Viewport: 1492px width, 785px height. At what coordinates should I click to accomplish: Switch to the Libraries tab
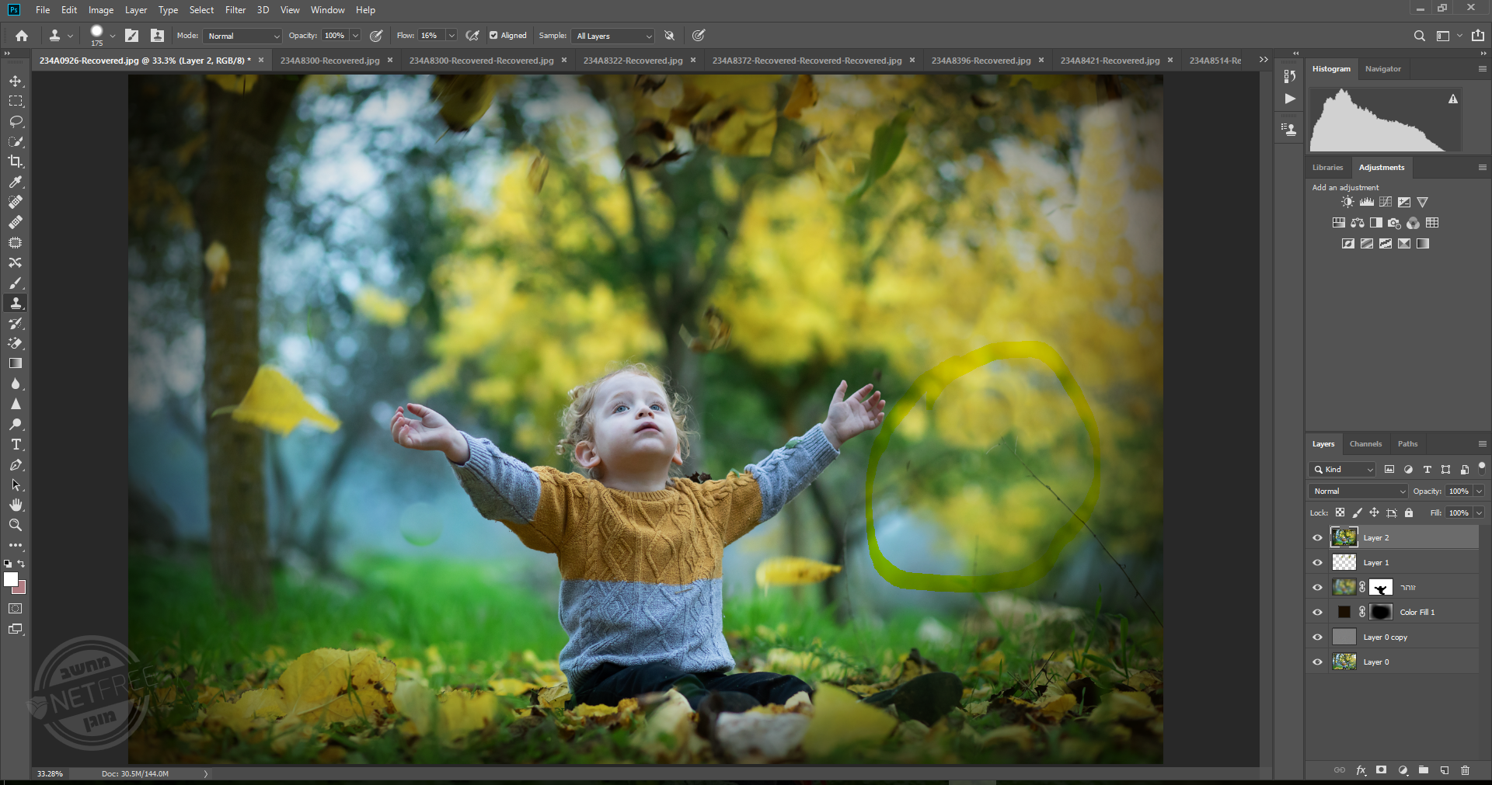[x=1327, y=168]
